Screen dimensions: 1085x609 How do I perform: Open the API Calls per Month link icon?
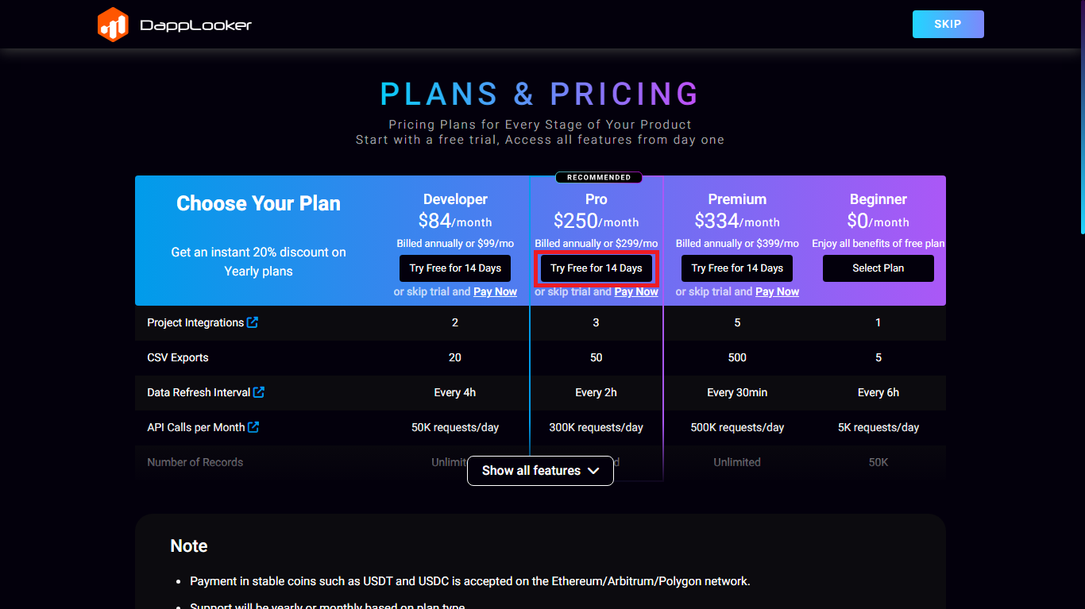coord(253,427)
